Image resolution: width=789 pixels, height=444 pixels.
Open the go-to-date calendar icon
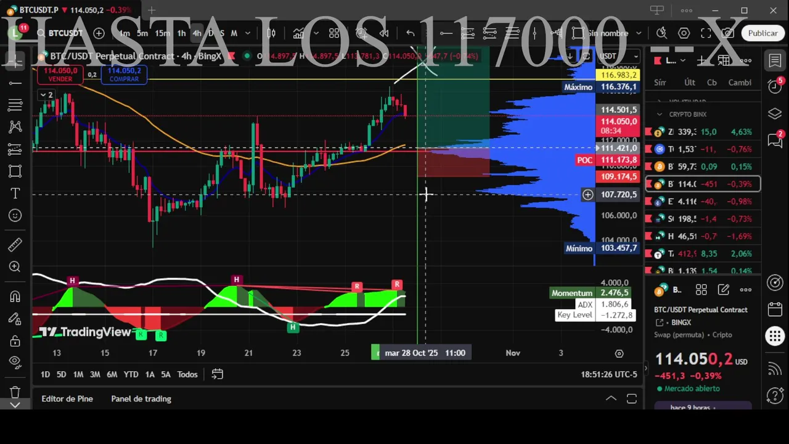[x=217, y=374]
